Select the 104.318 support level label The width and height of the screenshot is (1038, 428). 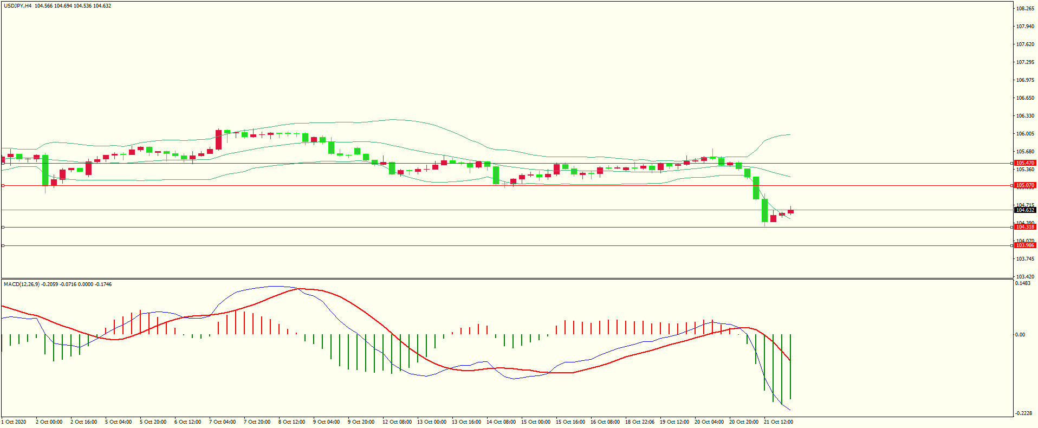1025,227
